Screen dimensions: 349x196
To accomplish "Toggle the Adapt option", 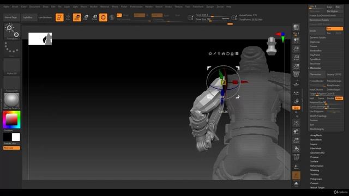I will 339,98.
